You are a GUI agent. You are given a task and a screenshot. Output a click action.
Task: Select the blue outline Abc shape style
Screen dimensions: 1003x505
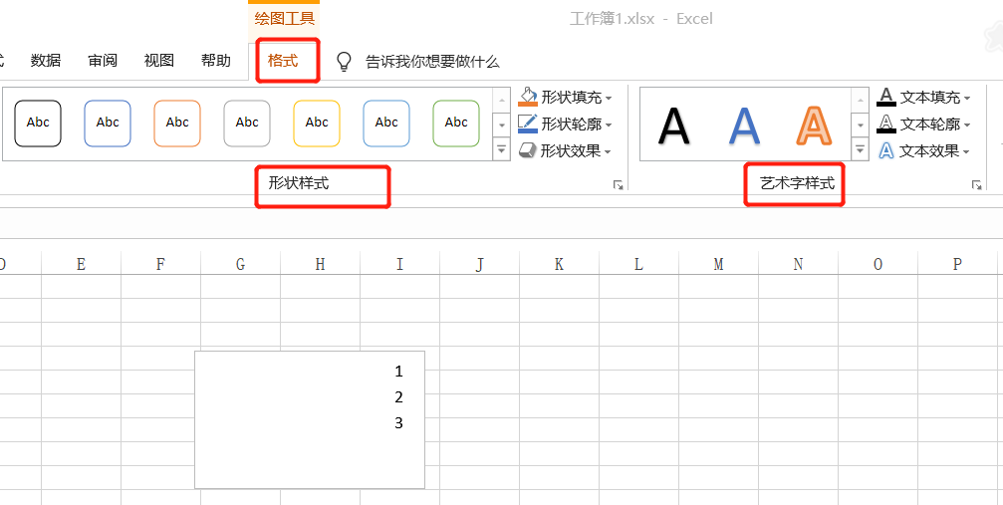(x=108, y=123)
